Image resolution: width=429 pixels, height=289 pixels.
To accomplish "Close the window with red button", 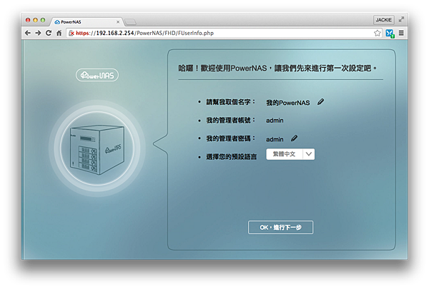I will click(x=28, y=20).
